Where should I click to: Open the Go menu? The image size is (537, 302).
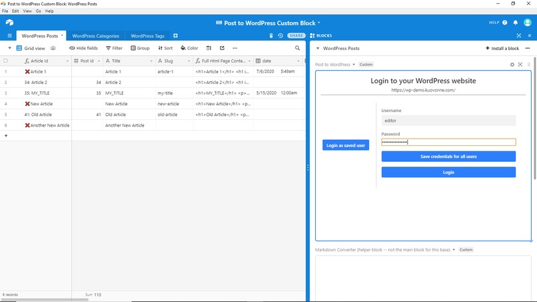pos(39,11)
